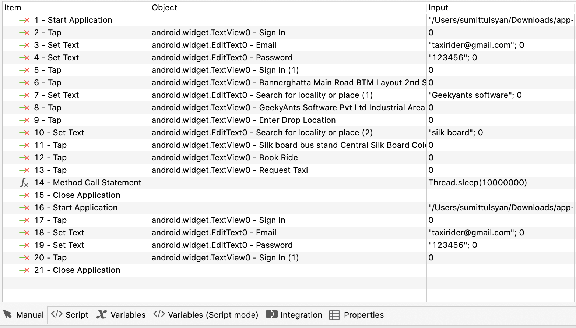Screen dimensions: 576x328
Task: Click the Object column header
Action: (x=288, y=8)
